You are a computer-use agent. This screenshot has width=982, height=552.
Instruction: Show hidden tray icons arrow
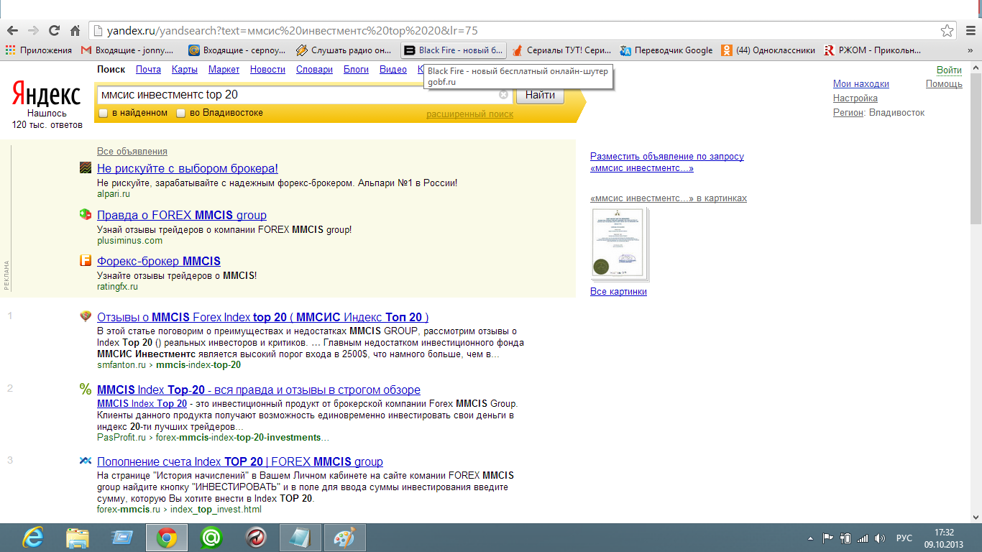pyautogui.click(x=811, y=538)
